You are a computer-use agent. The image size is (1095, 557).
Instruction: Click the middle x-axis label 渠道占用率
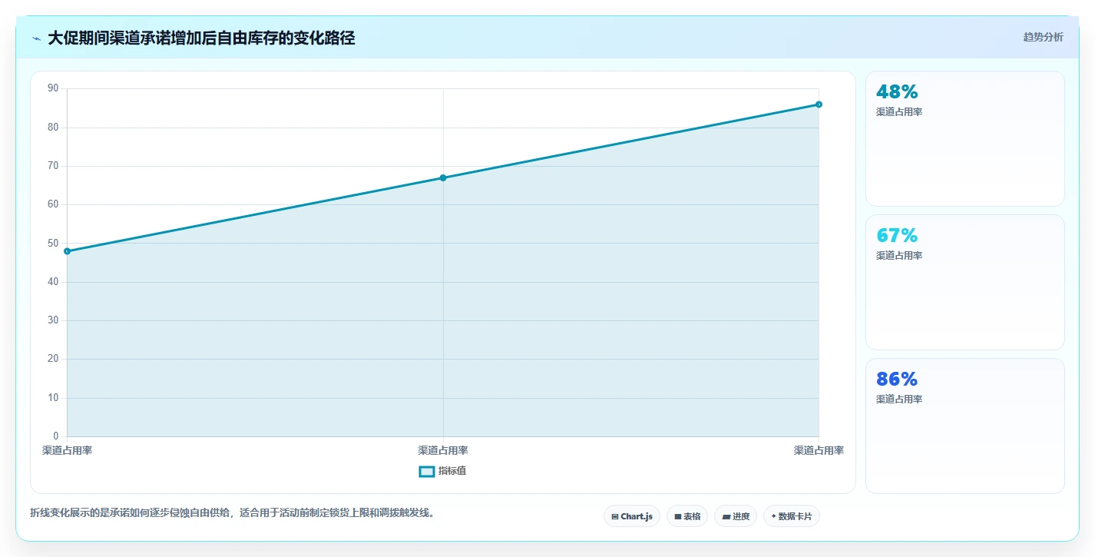click(443, 450)
